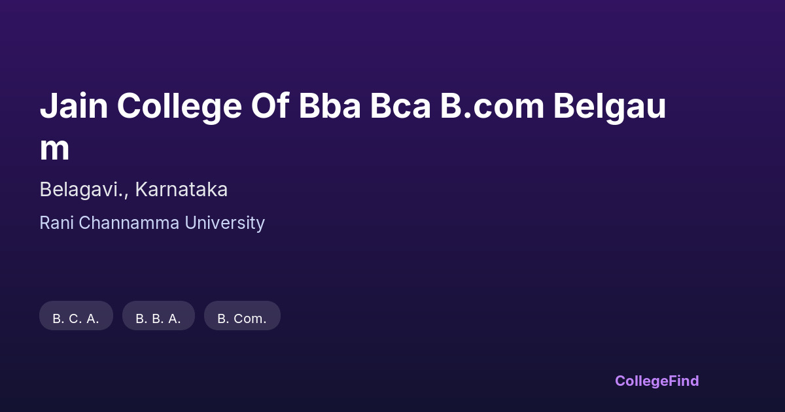Select Bba in the college title
The image size is (785, 412).
[x=330, y=106]
